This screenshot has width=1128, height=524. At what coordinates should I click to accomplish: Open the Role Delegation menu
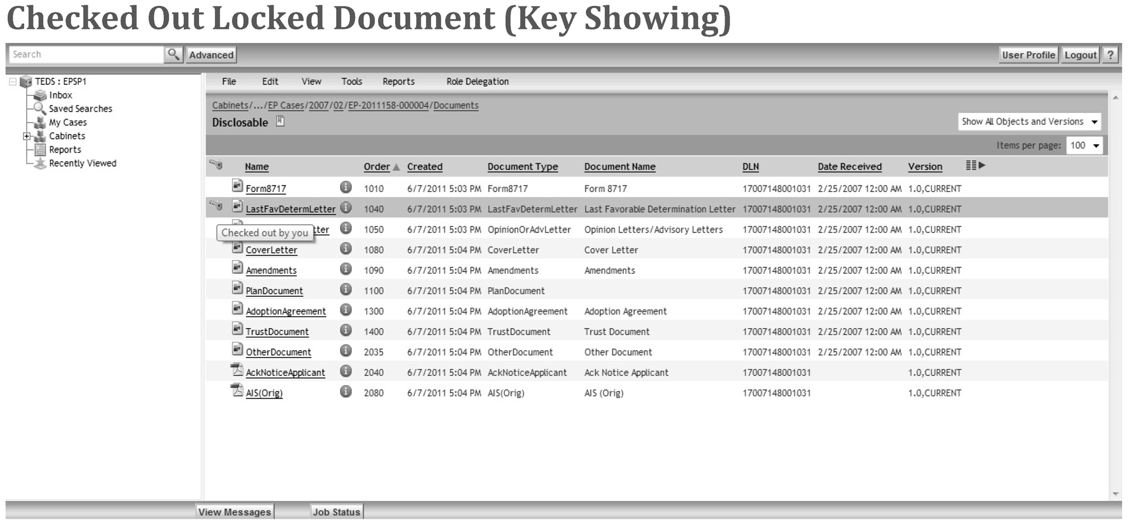477,82
